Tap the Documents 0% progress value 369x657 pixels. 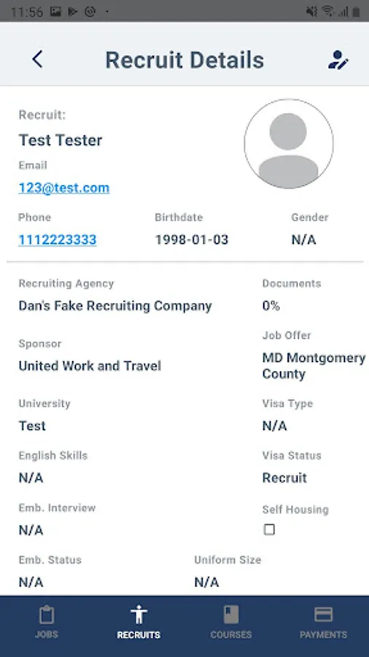[271, 306]
